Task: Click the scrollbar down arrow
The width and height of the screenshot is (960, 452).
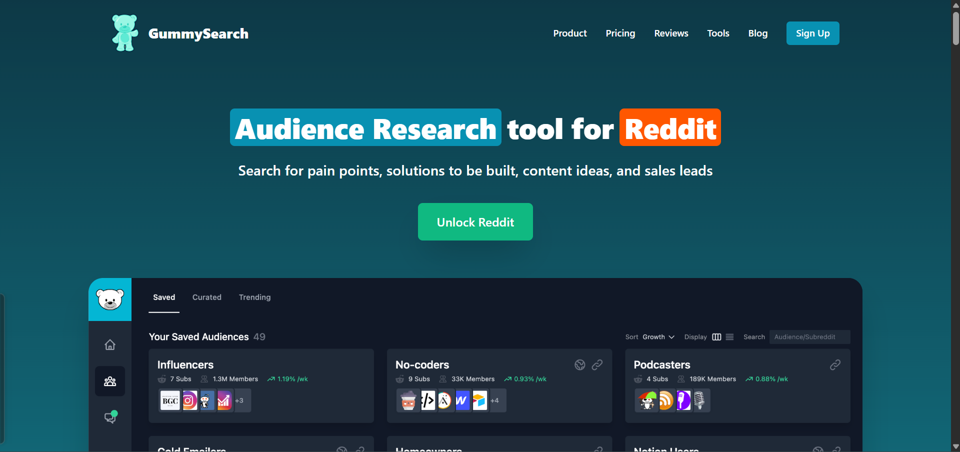Action: tap(955, 447)
